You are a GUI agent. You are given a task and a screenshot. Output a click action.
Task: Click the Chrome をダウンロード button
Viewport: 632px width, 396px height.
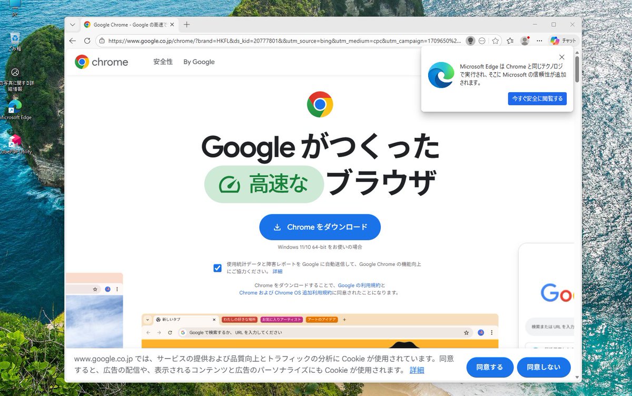[x=320, y=227]
